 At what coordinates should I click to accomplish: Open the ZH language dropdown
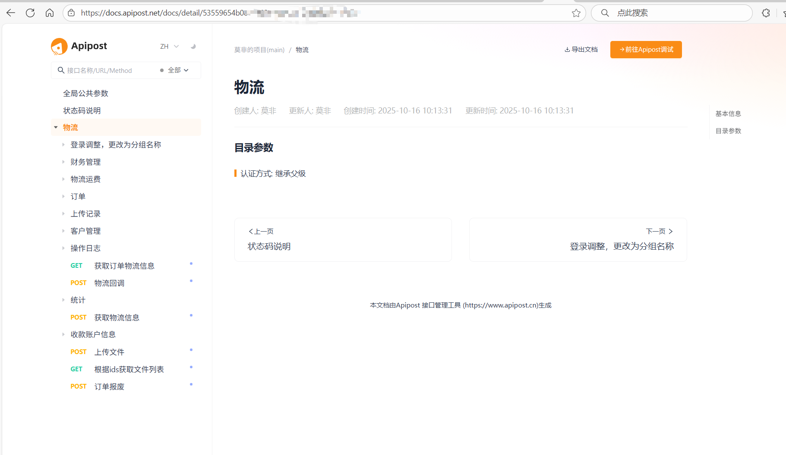(x=169, y=46)
